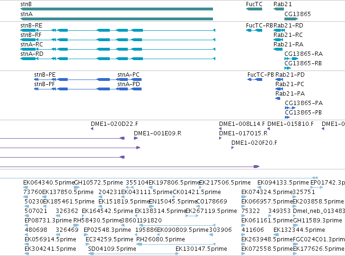Select the EK130147.5prime EST label
Image resolution: width=345 pixels, height=256 pixels.
click(201, 249)
